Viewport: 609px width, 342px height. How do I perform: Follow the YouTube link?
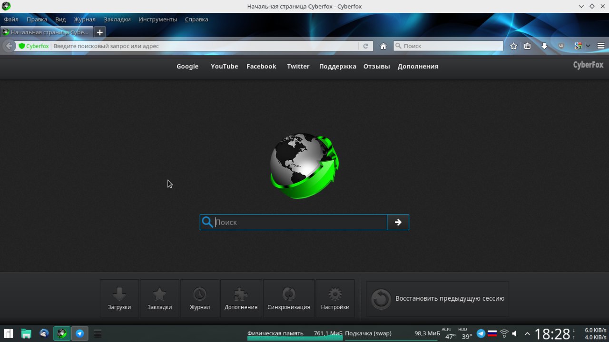[224, 67]
